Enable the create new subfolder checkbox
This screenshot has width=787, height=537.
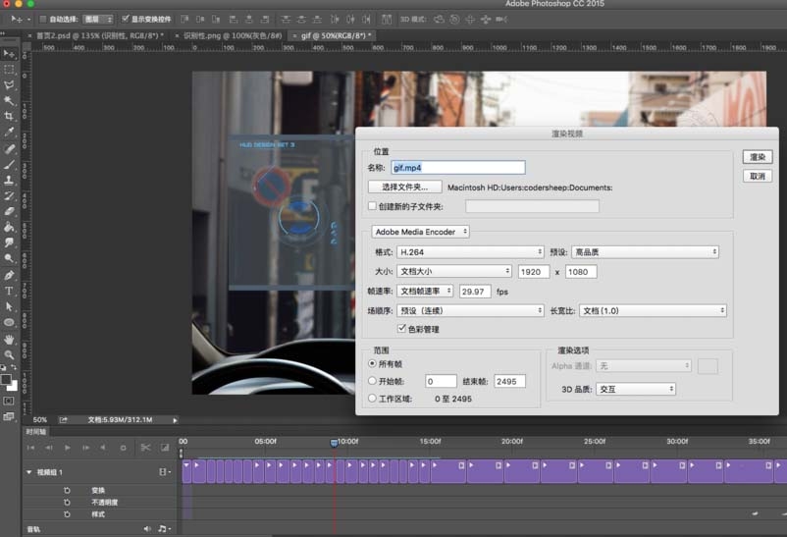point(372,206)
